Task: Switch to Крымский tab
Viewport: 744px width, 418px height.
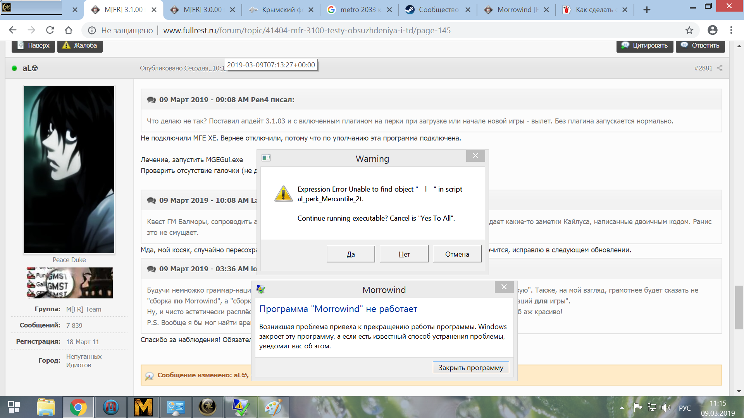Action: click(282, 10)
